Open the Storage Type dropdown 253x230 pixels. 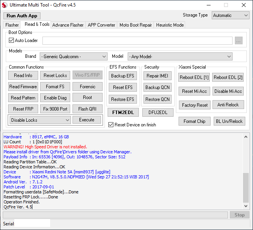(x=230, y=15)
